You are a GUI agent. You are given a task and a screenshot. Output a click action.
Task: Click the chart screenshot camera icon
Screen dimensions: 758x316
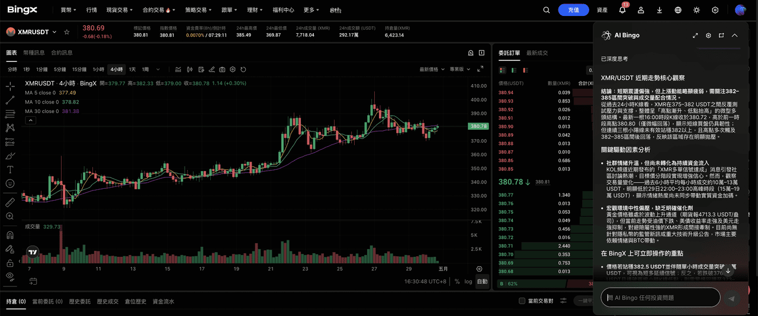(222, 69)
